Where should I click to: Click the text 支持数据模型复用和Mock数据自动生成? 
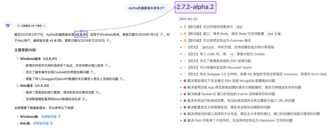[53, 99]
